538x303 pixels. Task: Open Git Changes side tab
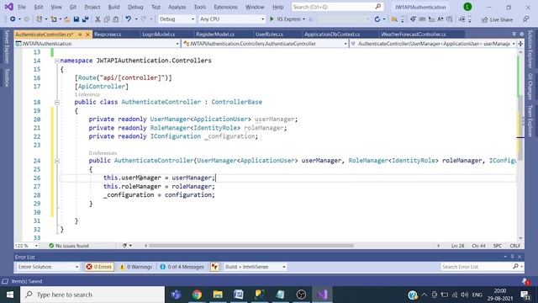530,86
